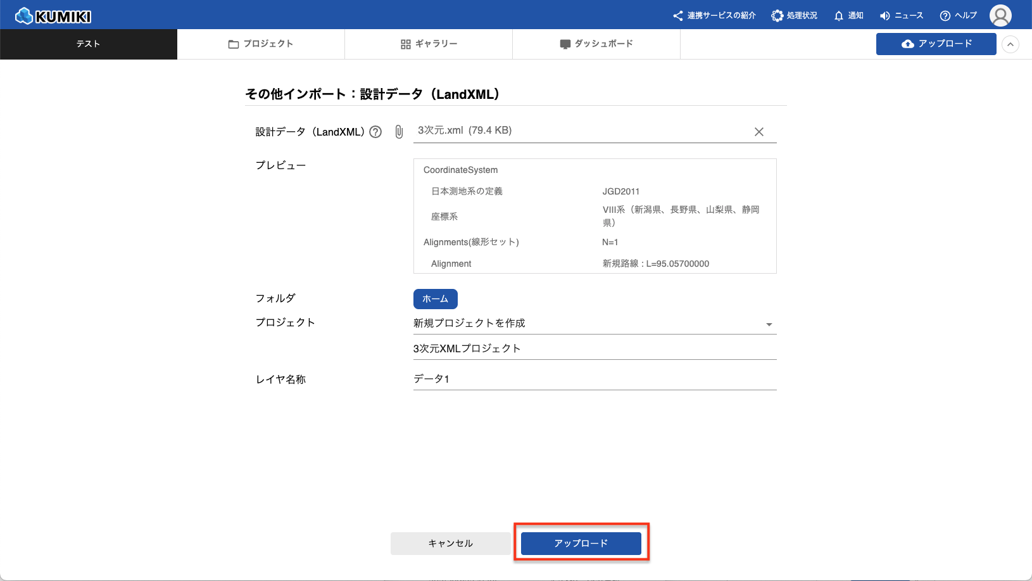
Task: Remove the attached 3次元.xml file
Action: coord(758,132)
